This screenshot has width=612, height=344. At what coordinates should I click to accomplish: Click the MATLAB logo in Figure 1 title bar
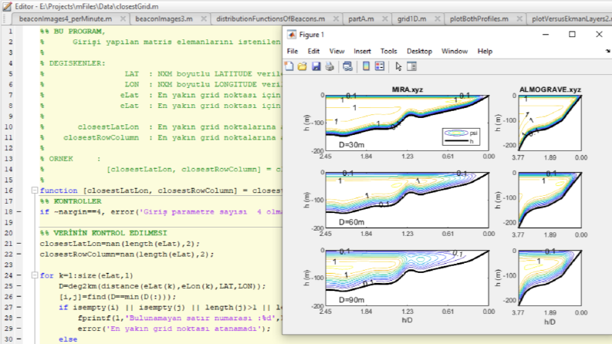coord(292,35)
